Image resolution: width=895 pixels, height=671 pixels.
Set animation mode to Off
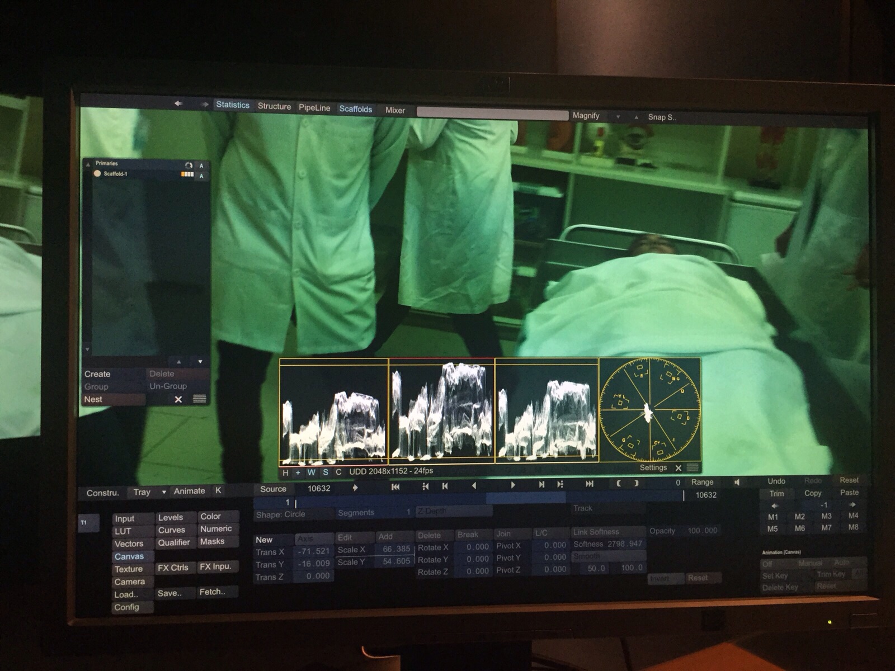pyautogui.click(x=767, y=564)
